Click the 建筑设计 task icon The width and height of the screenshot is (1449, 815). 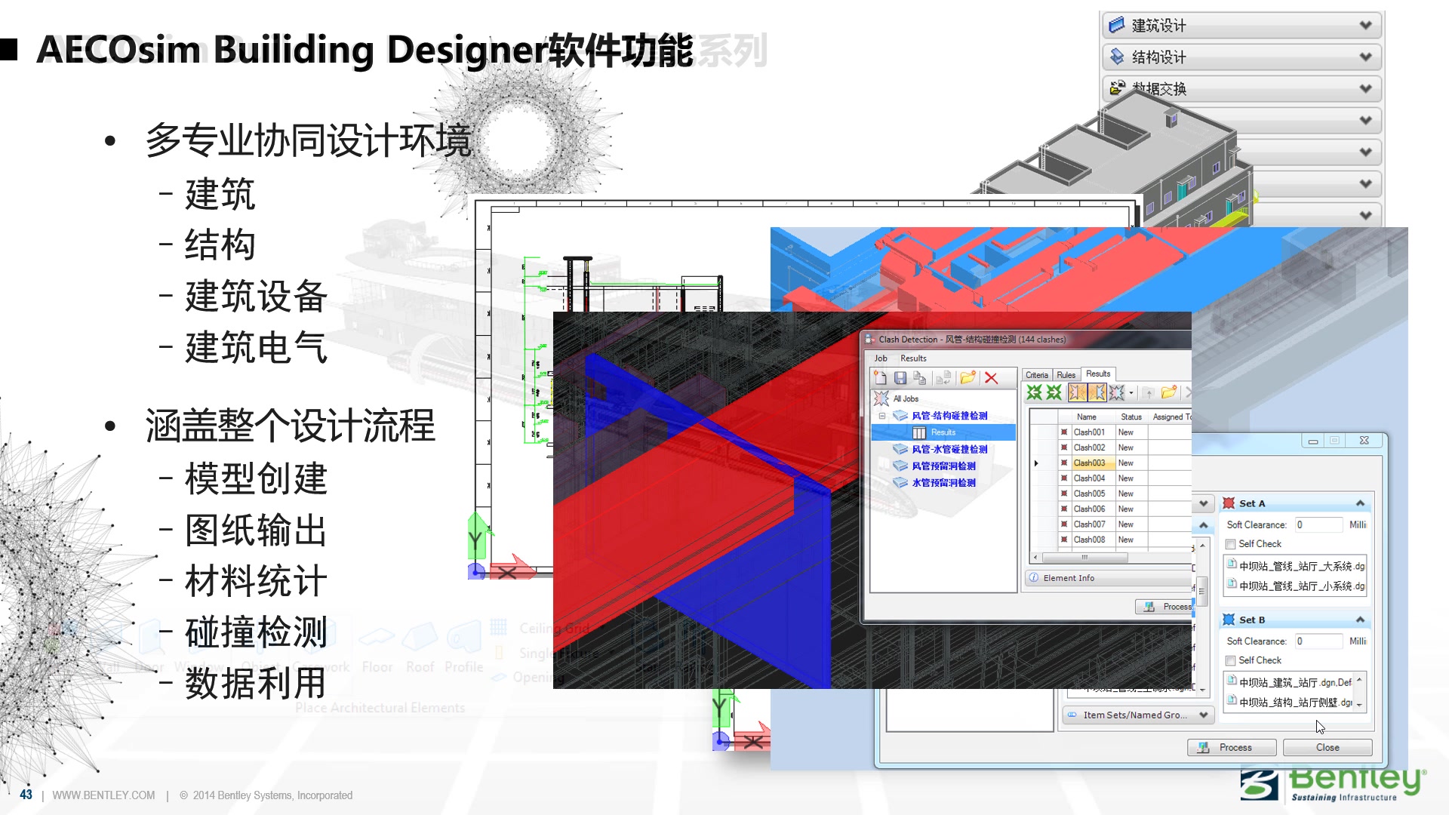[x=1117, y=25]
